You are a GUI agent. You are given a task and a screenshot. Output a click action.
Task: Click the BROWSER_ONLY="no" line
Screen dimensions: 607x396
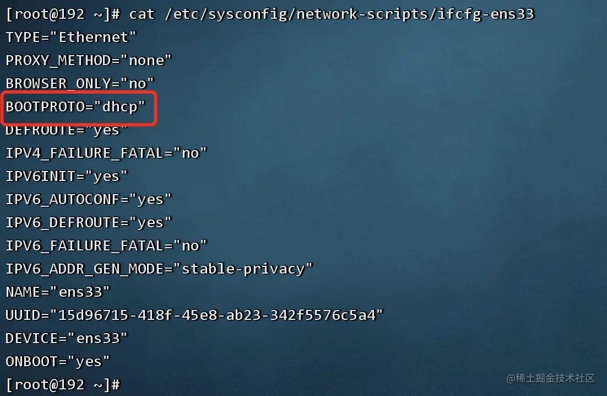pos(80,84)
